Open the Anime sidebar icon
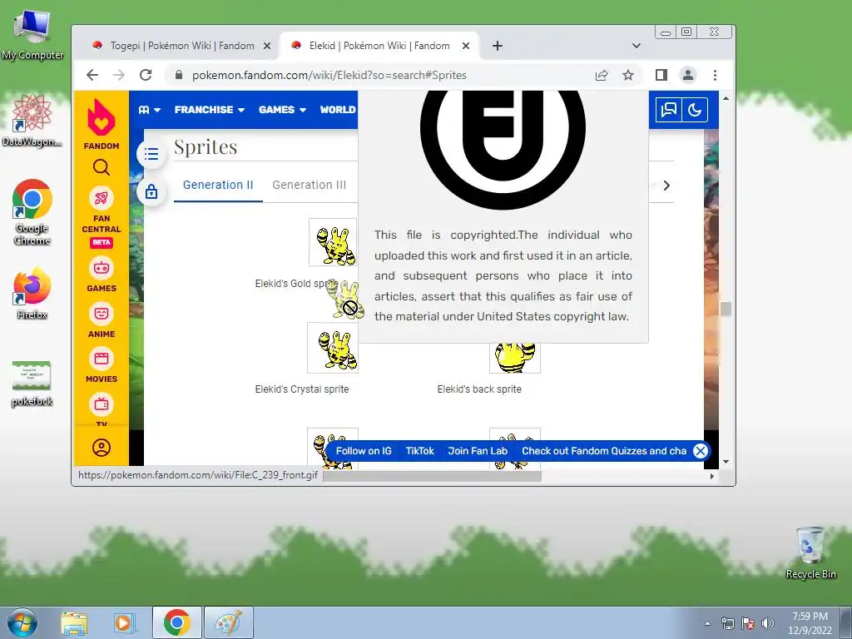852x639 pixels. click(x=101, y=314)
